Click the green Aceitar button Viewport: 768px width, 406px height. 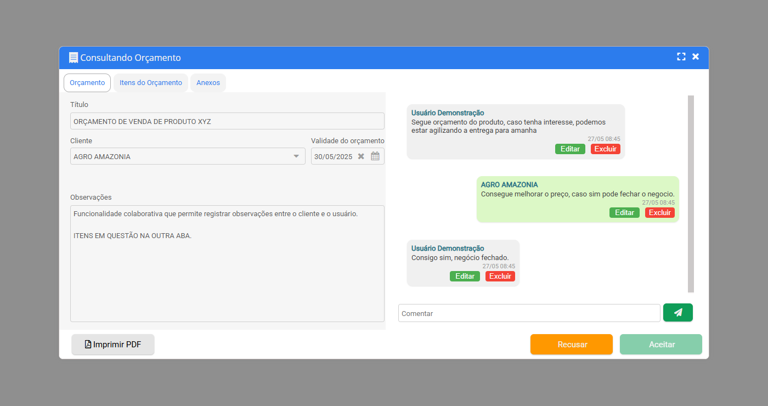pos(661,345)
